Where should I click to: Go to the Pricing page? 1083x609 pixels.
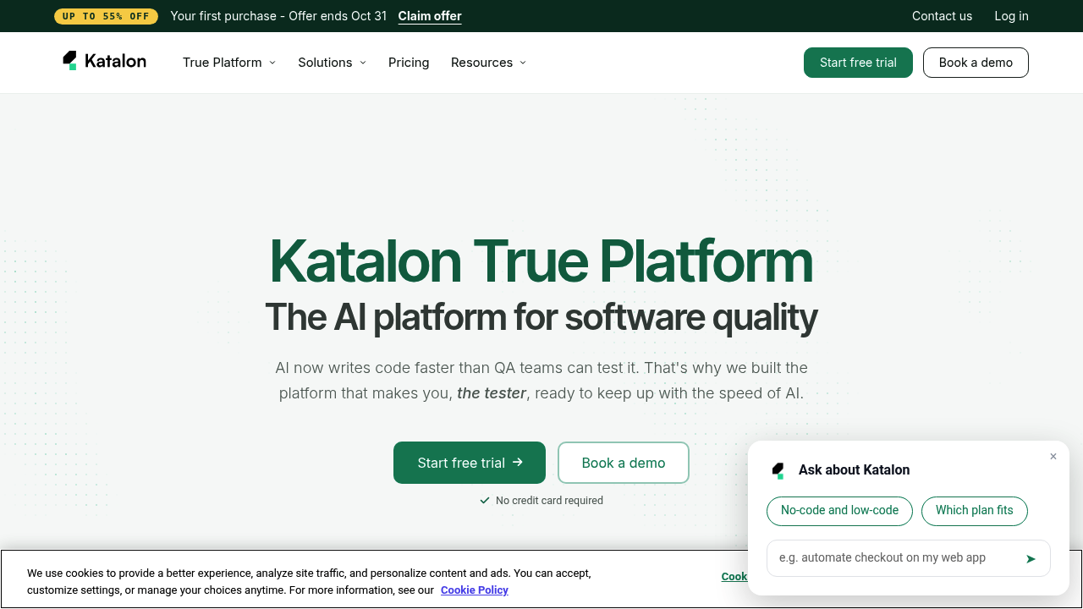[409, 63]
